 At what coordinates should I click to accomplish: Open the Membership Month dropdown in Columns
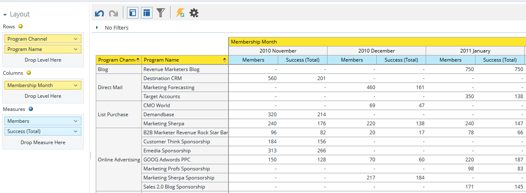pyautogui.click(x=76, y=85)
